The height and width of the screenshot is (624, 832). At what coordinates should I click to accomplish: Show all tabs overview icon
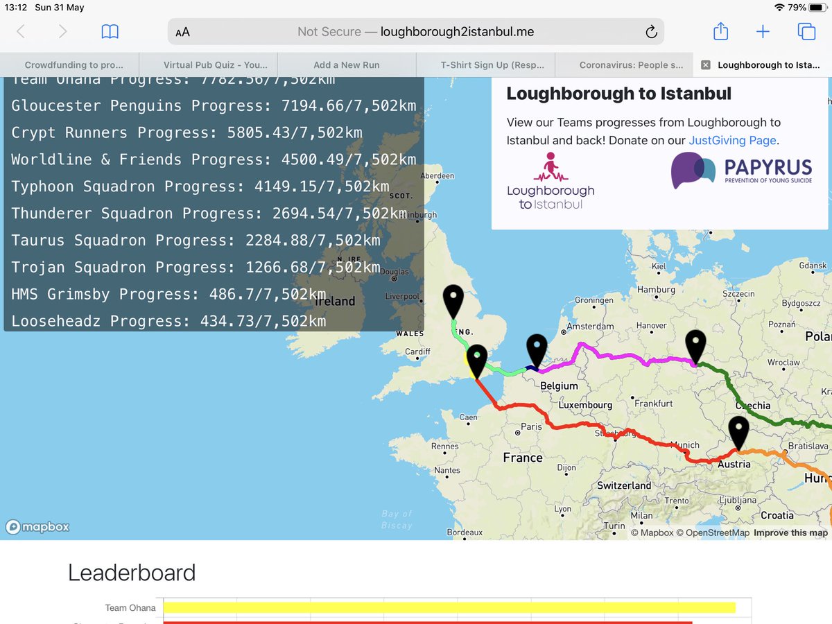coord(806,31)
